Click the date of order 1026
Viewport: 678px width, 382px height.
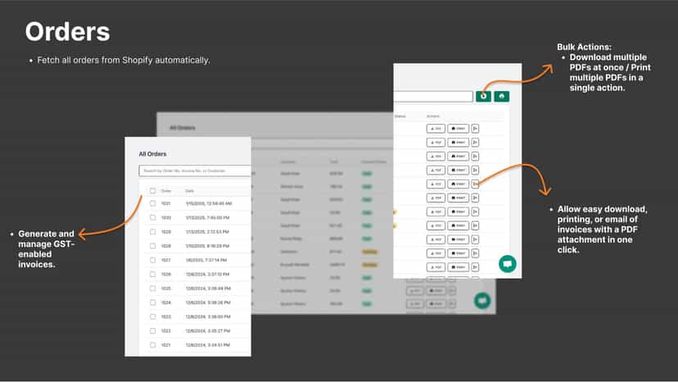207,274
